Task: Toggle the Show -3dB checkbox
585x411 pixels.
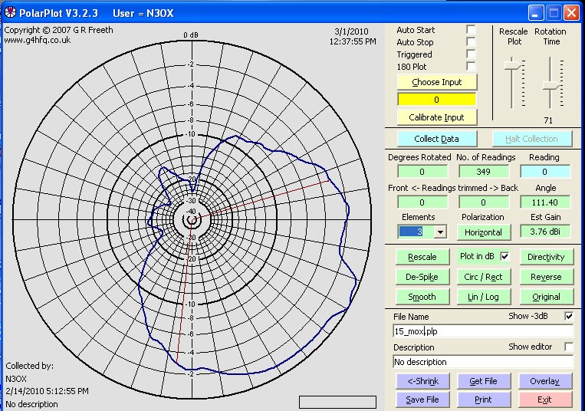Action: (568, 317)
